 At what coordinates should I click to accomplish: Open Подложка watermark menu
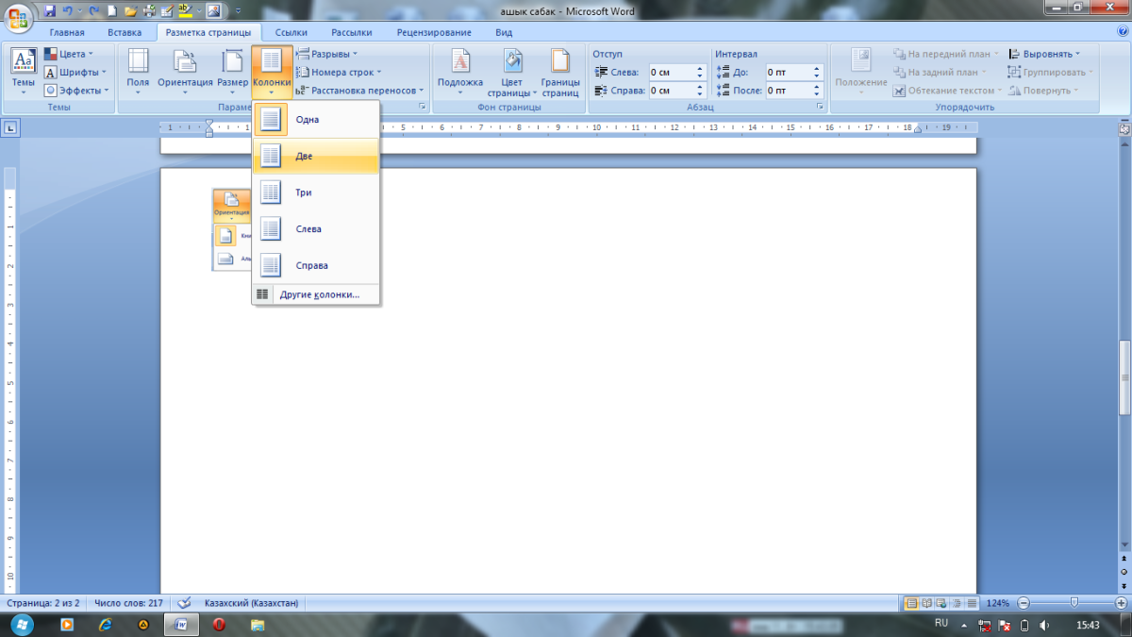[460, 71]
